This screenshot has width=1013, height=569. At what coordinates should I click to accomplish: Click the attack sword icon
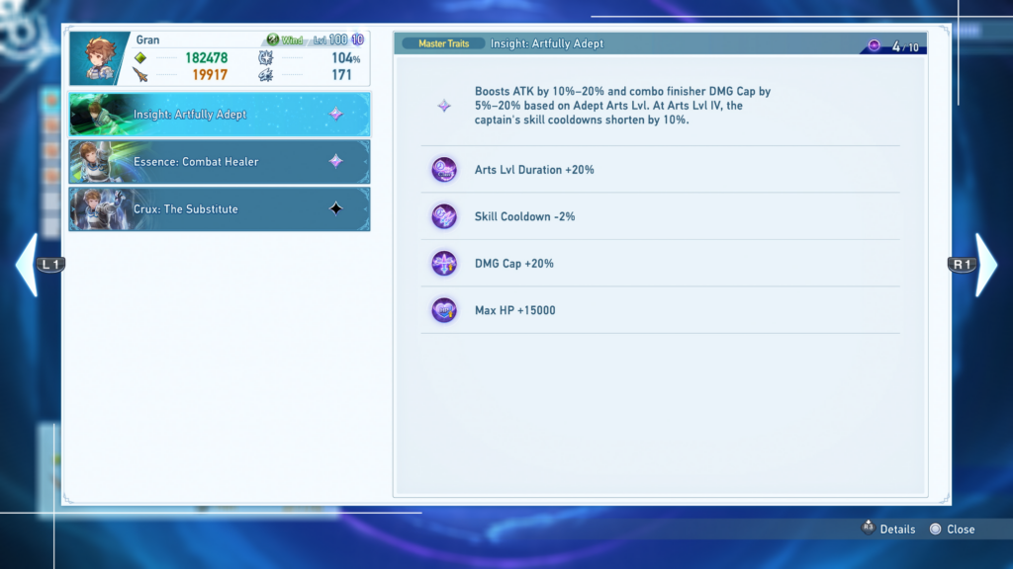(140, 75)
